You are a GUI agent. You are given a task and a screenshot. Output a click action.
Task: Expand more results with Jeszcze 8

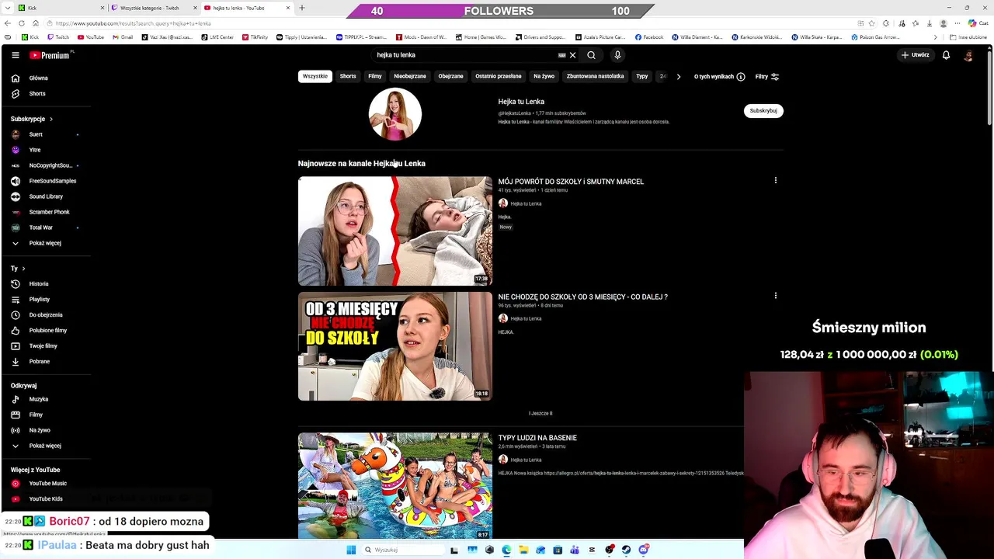pos(540,414)
